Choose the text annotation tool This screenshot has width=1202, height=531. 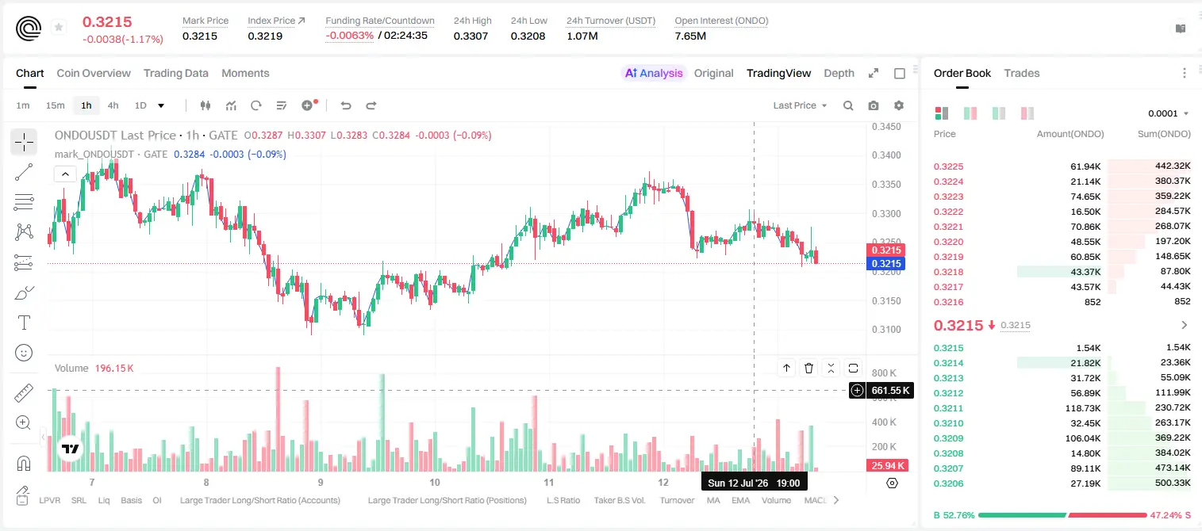[24, 323]
